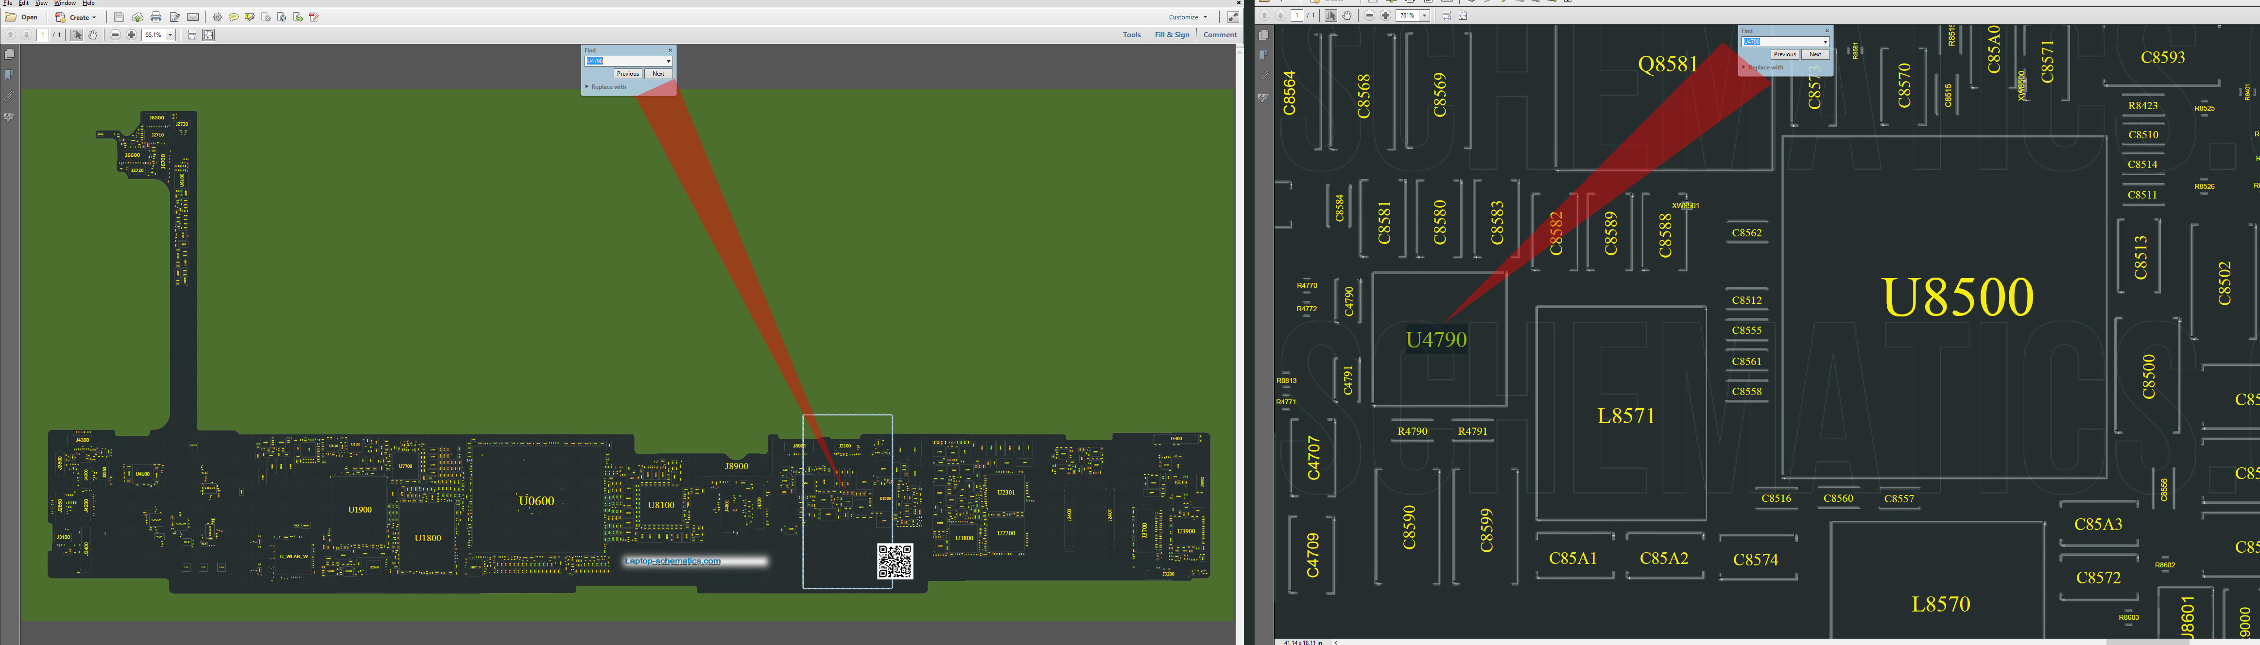Click the cloud upload icon in left window

138,17
